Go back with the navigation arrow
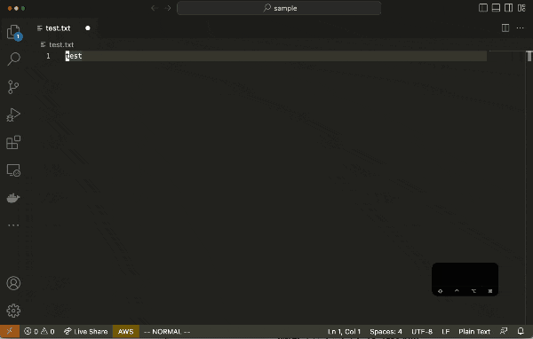 point(155,8)
